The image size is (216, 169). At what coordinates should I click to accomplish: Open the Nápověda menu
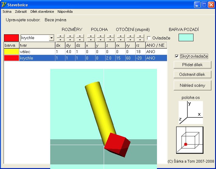(65, 12)
